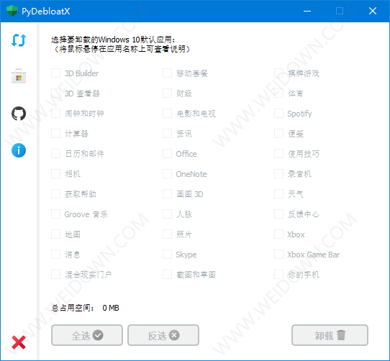Toggle the 天气 checkbox
Viewport: 390px width, 361px height.
click(278, 194)
